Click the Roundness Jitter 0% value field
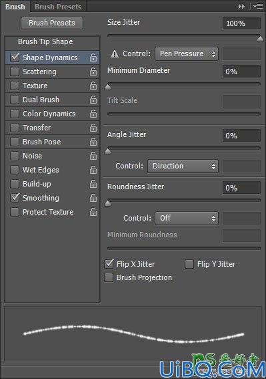This screenshot has height=379, width=266. (241, 188)
